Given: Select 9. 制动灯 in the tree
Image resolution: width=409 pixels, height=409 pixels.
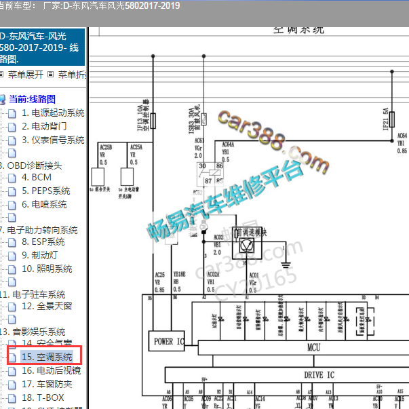Looking at the screenshot, I should [39, 255].
